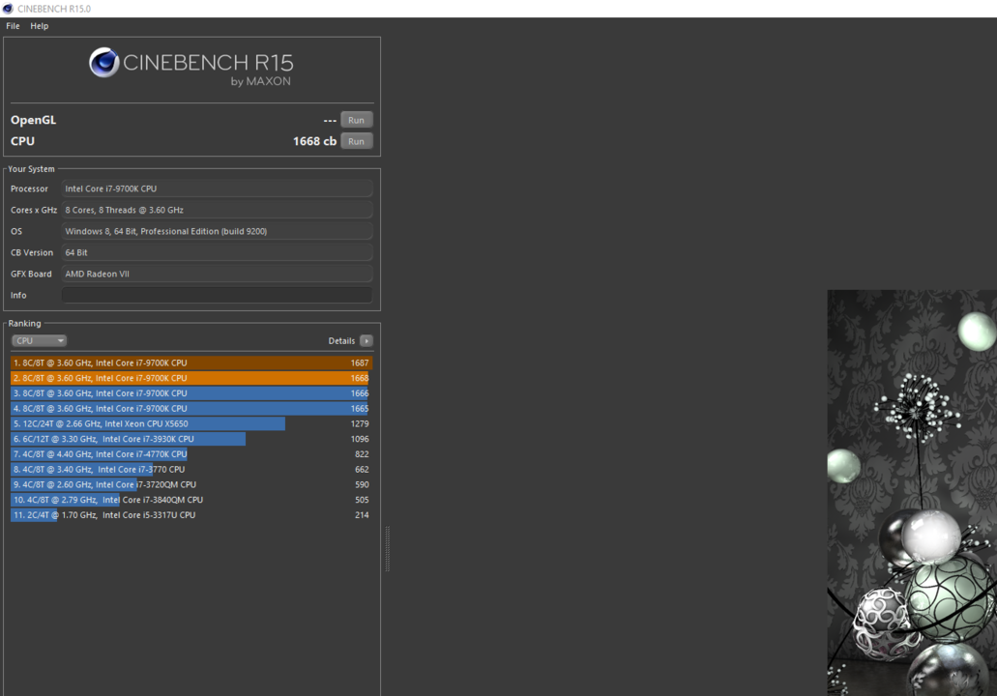Run the OpenGL benchmark
The width and height of the screenshot is (997, 696).
356,120
